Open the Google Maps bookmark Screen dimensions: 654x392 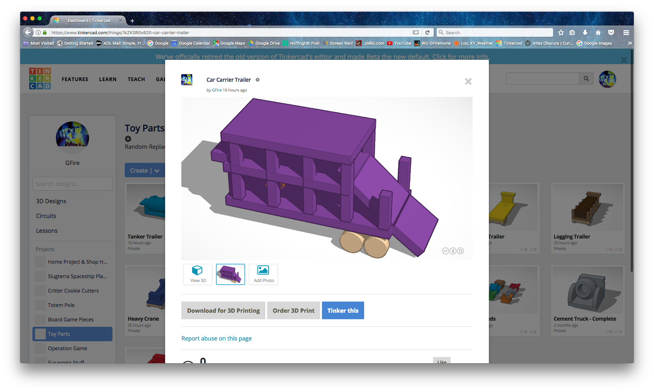(x=229, y=43)
